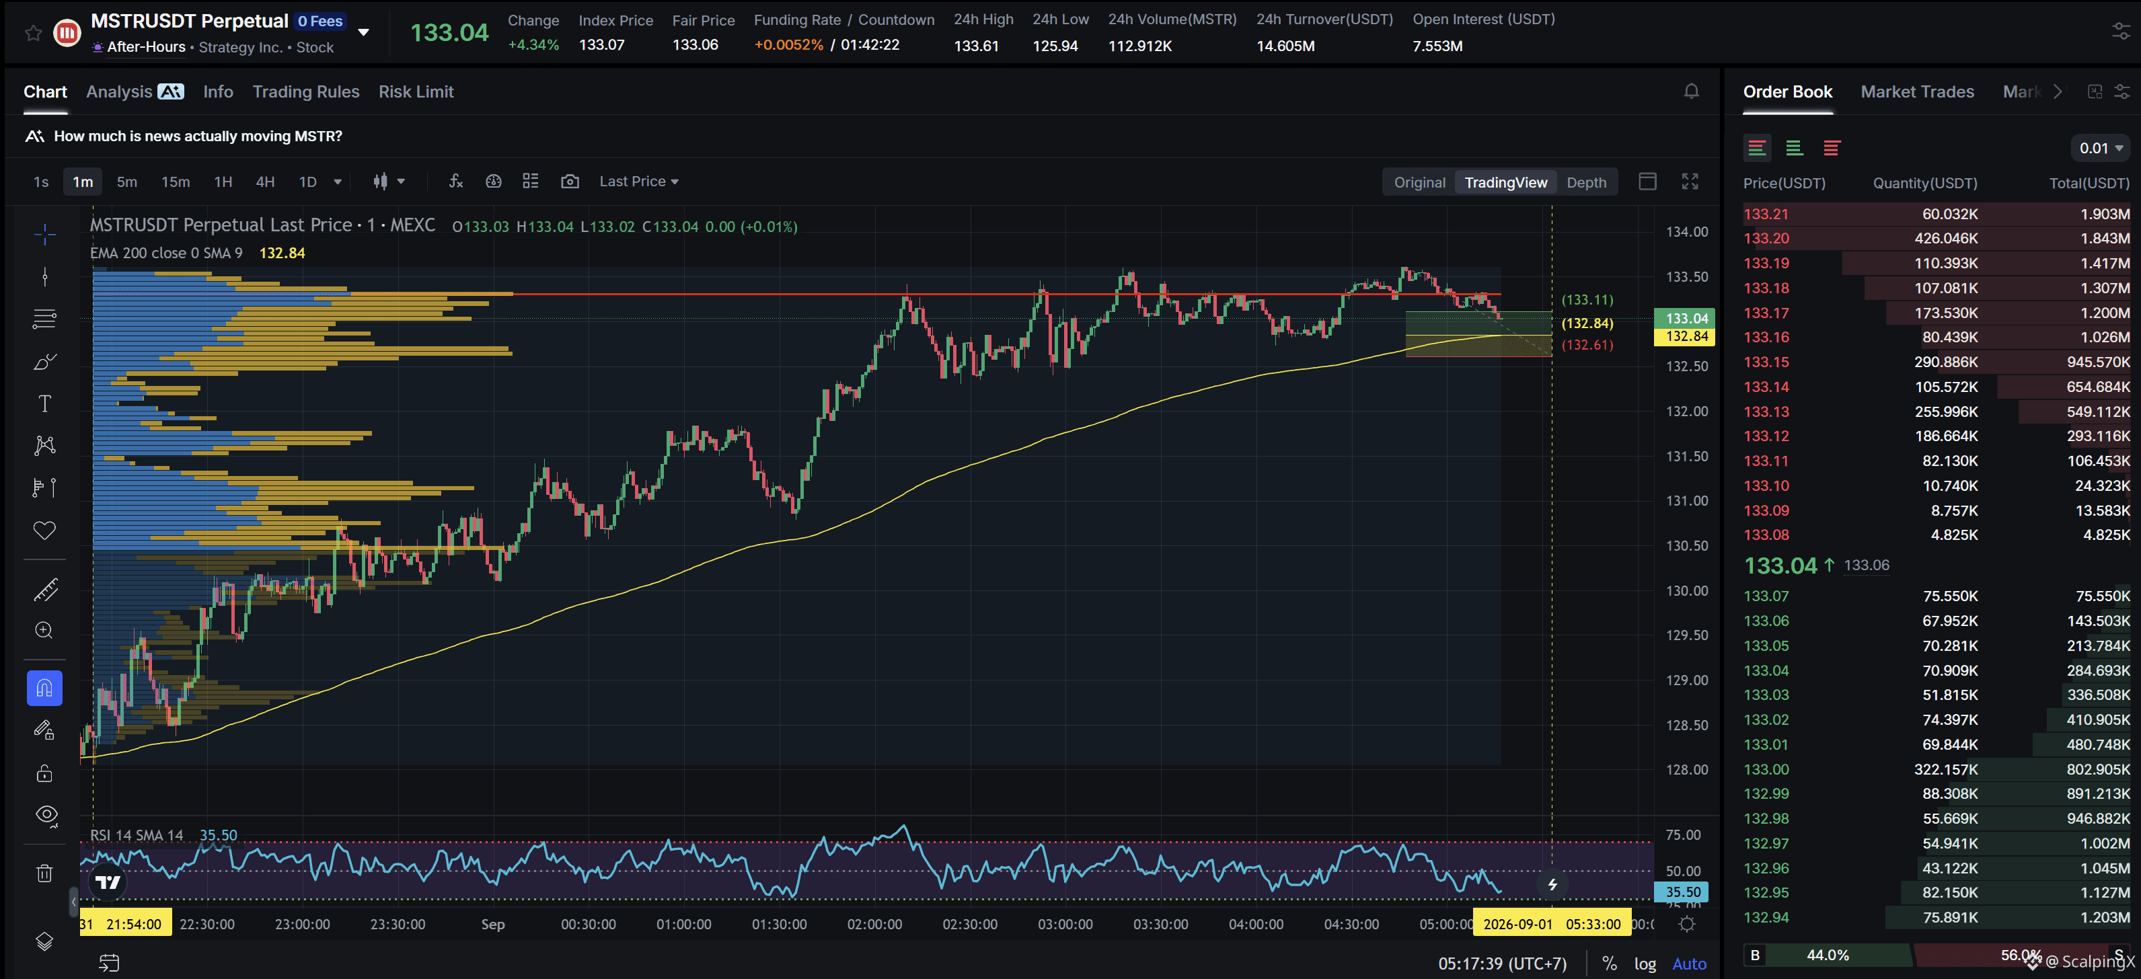Image resolution: width=2141 pixels, height=979 pixels.
Task: Expand the 0.01 order book precision dropdown
Action: coord(2100,148)
